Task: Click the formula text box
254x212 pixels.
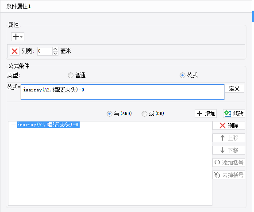Action: click(123, 92)
